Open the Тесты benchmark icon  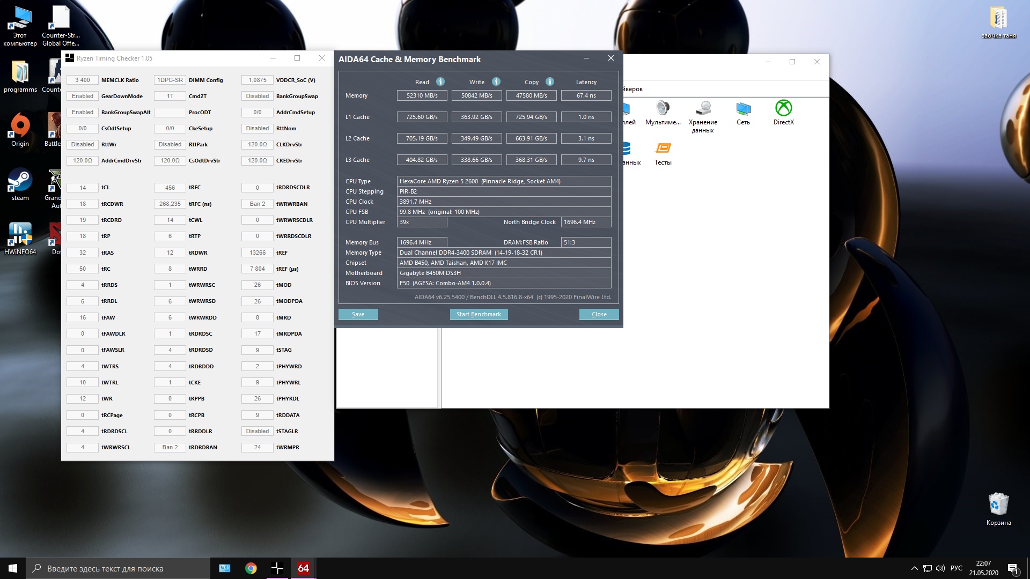(663, 153)
